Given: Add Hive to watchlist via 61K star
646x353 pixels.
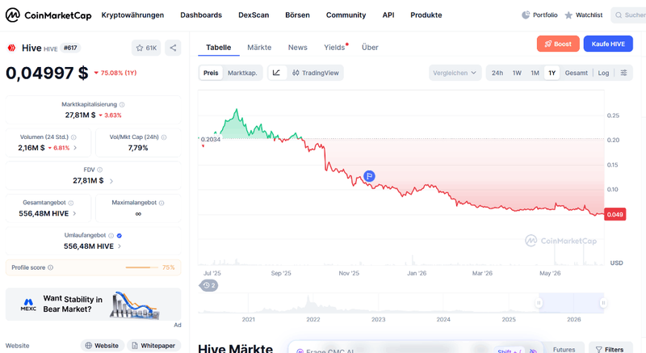Looking at the screenshot, I should [x=146, y=48].
